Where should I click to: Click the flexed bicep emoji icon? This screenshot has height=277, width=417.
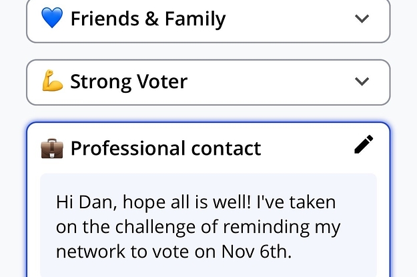[51, 82]
